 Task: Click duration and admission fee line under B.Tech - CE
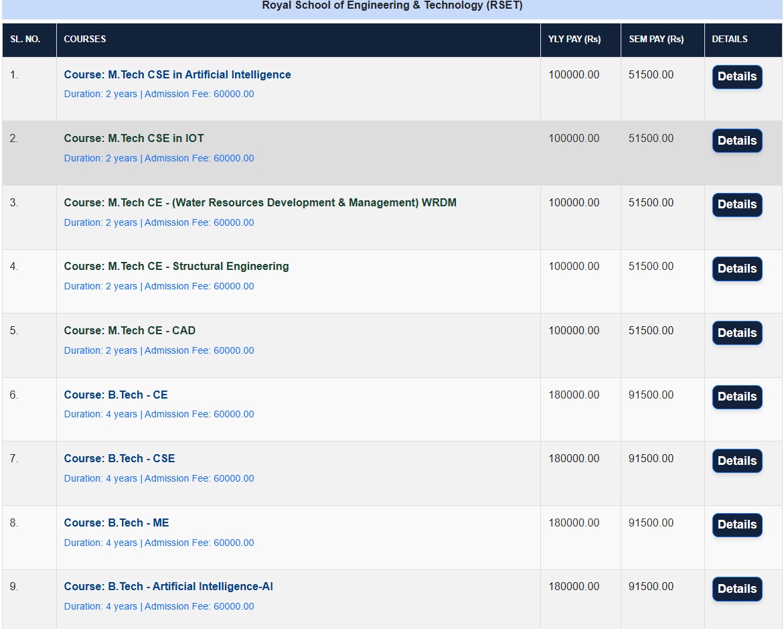(x=159, y=415)
